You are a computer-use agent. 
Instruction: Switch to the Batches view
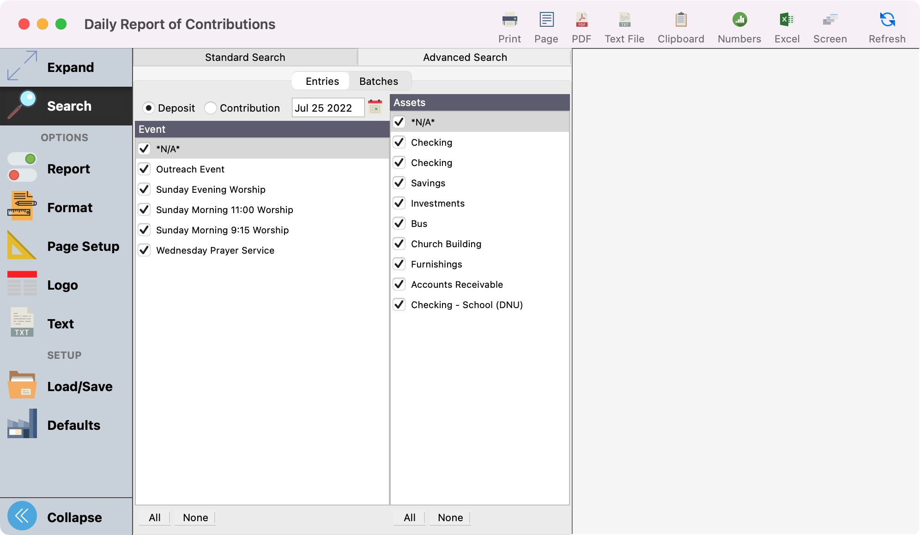click(379, 81)
